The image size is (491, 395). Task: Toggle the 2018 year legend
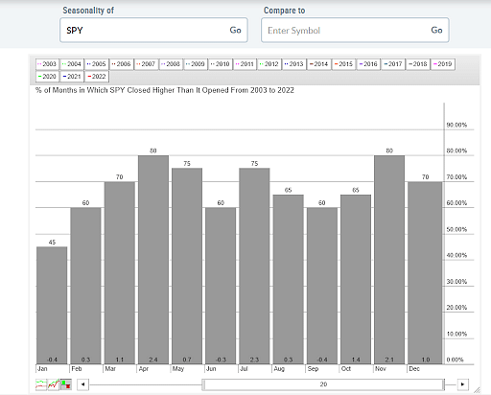[418, 64]
